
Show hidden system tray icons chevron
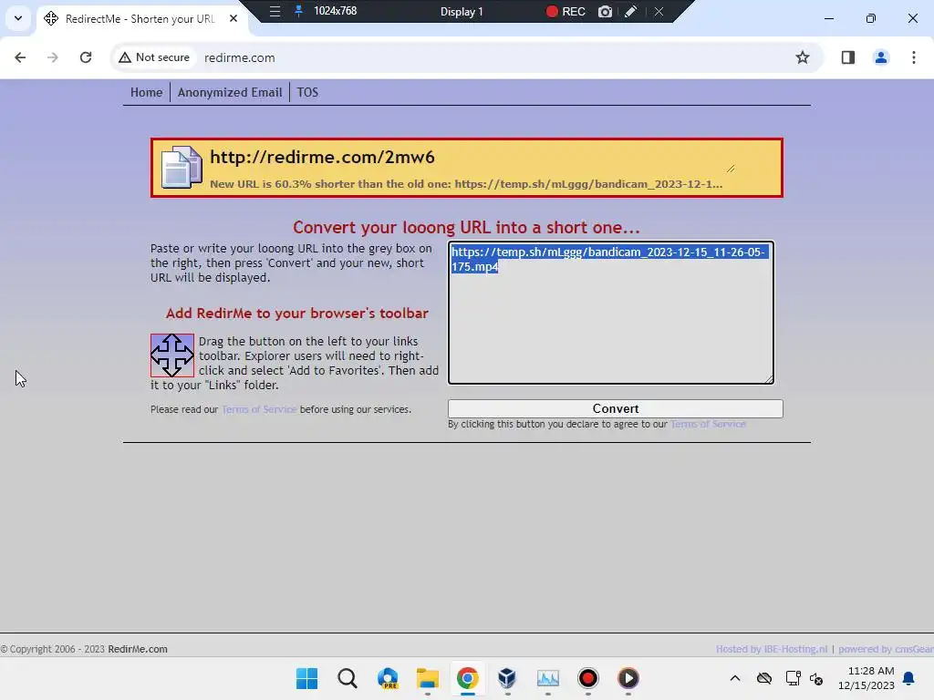[735, 678]
